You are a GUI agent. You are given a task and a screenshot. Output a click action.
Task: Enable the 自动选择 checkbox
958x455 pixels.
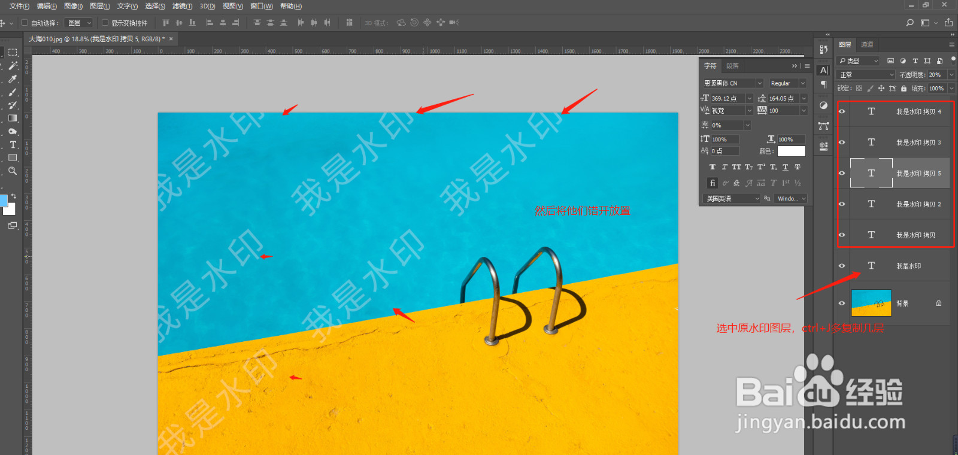[x=25, y=23]
